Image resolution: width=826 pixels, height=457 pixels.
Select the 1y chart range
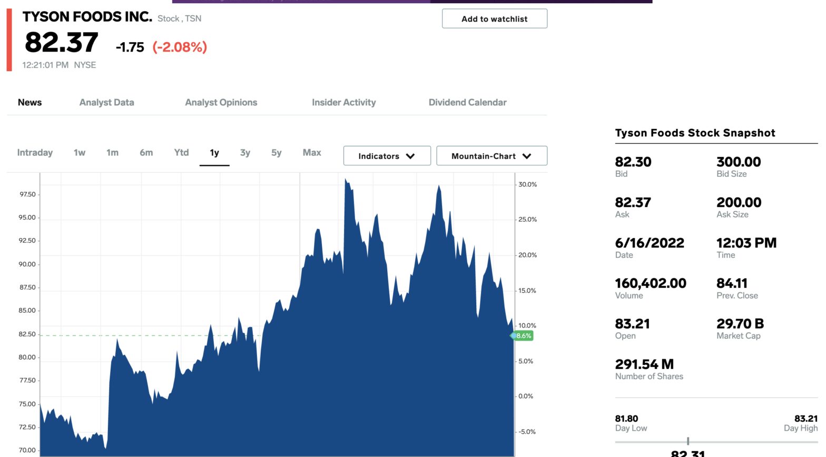coord(214,153)
